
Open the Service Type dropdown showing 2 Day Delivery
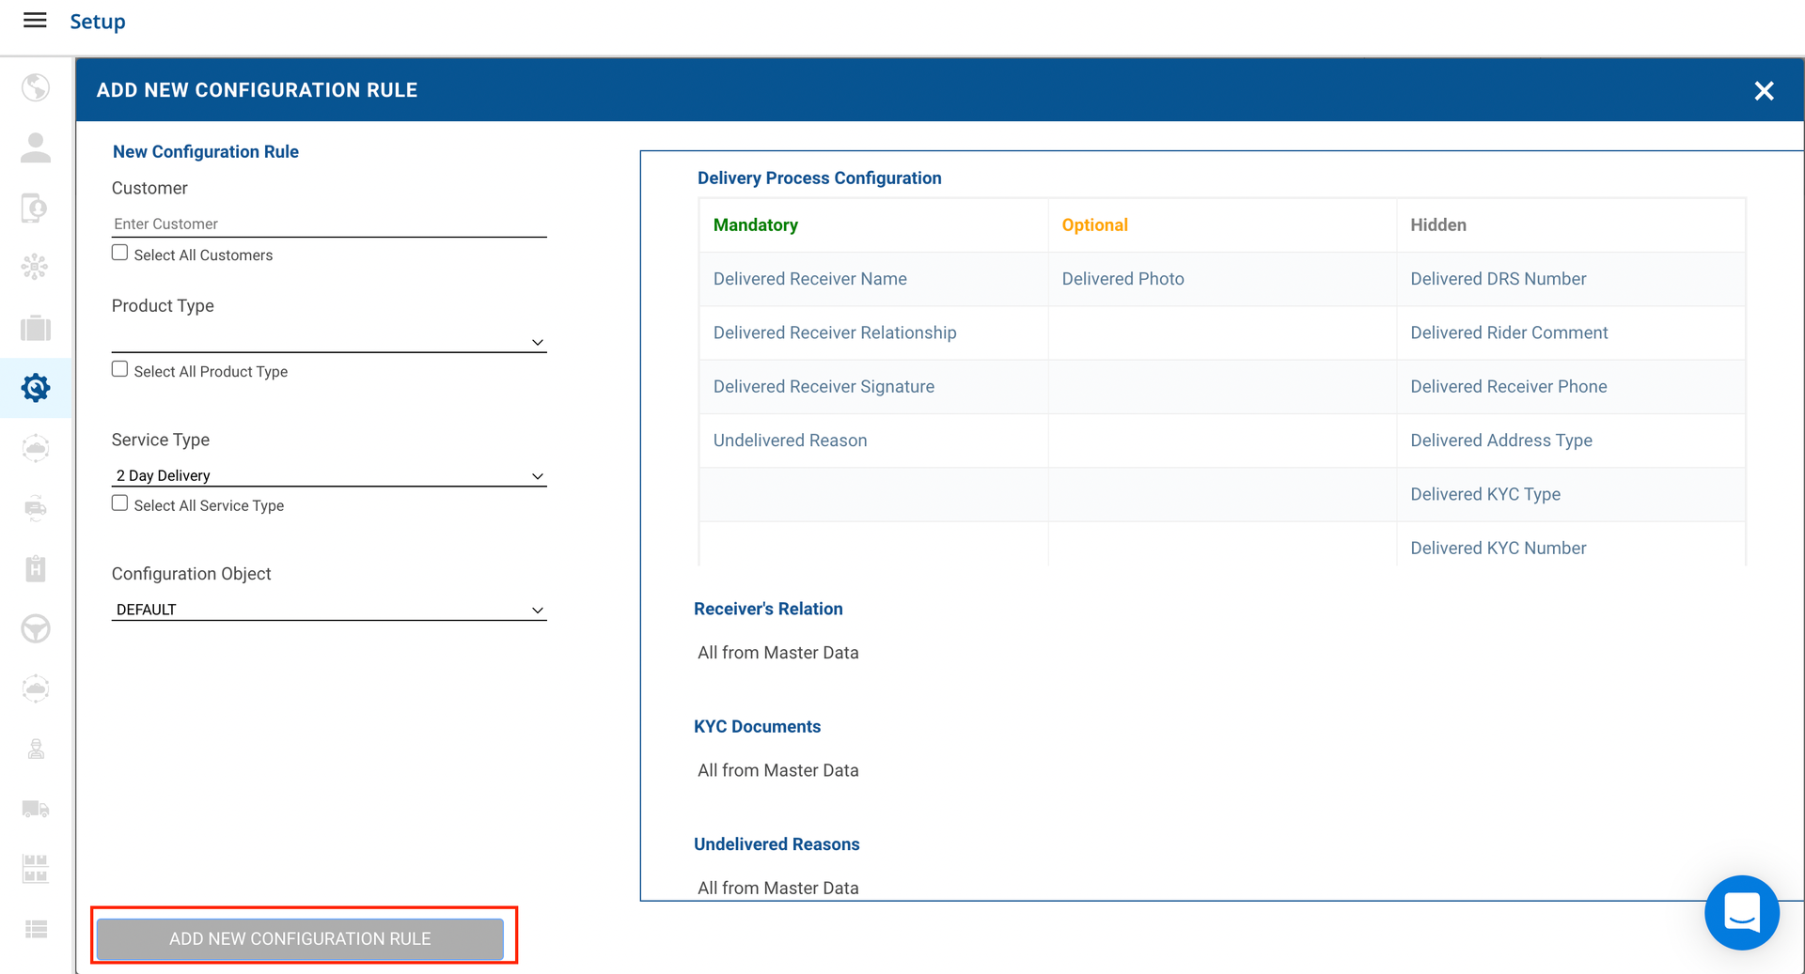[x=329, y=476]
